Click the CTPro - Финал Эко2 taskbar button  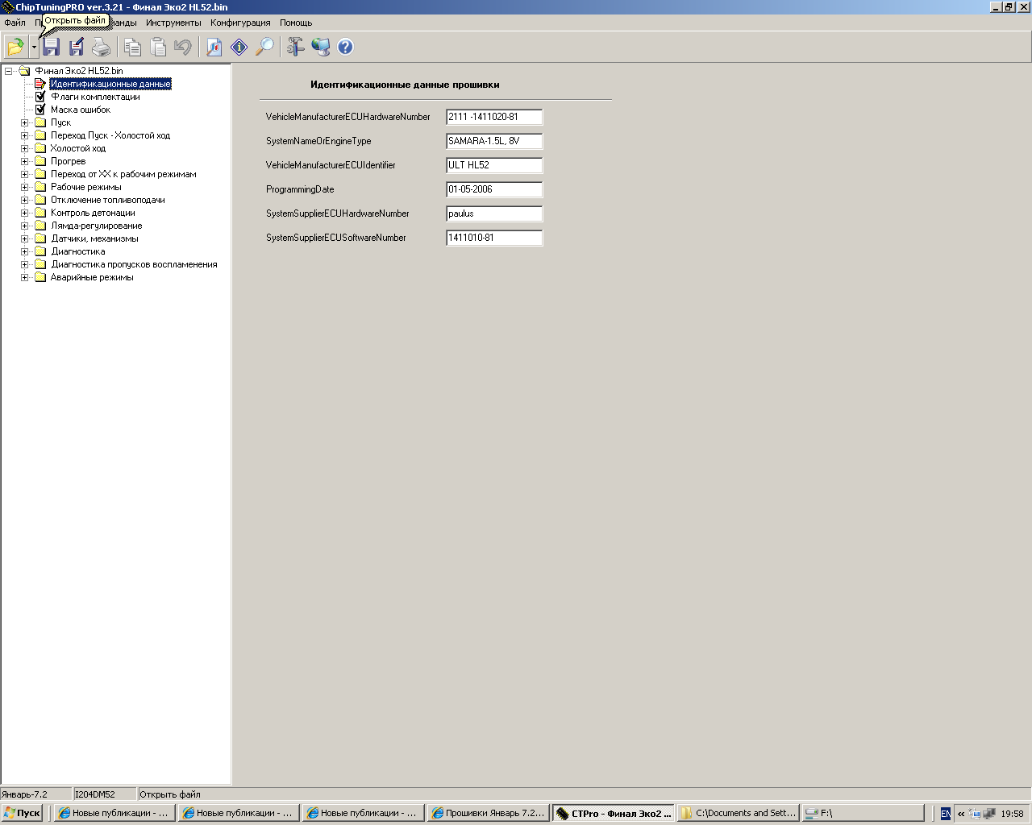[x=614, y=813]
